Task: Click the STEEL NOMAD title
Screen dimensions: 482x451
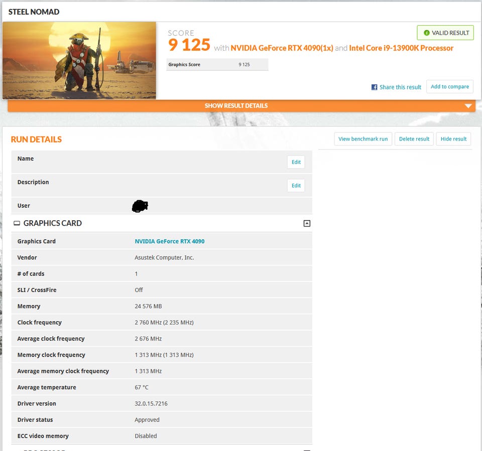Action: coord(34,12)
